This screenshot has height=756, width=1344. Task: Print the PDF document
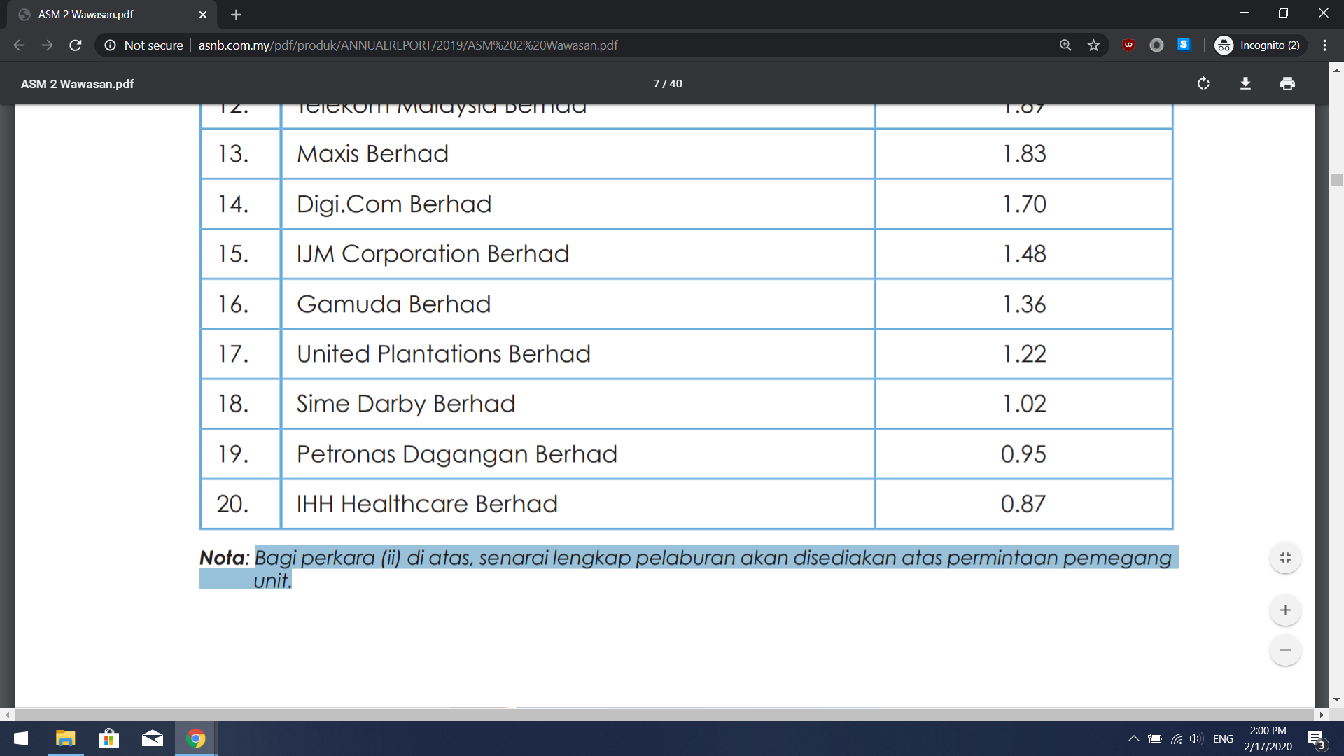tap(1287, 83)
